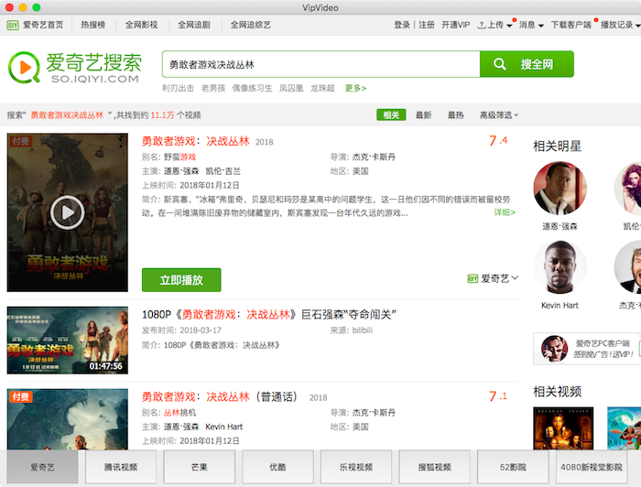Click first related video thumbnail under 相关视频
The width and height of the screenshot is (641, 487).
563,428
